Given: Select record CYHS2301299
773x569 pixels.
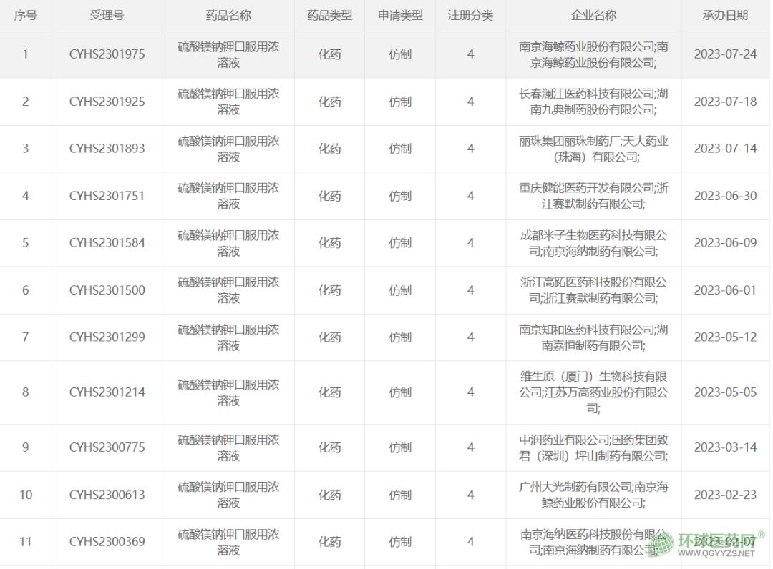Looking at the screenshot, I should click(107, 337).
